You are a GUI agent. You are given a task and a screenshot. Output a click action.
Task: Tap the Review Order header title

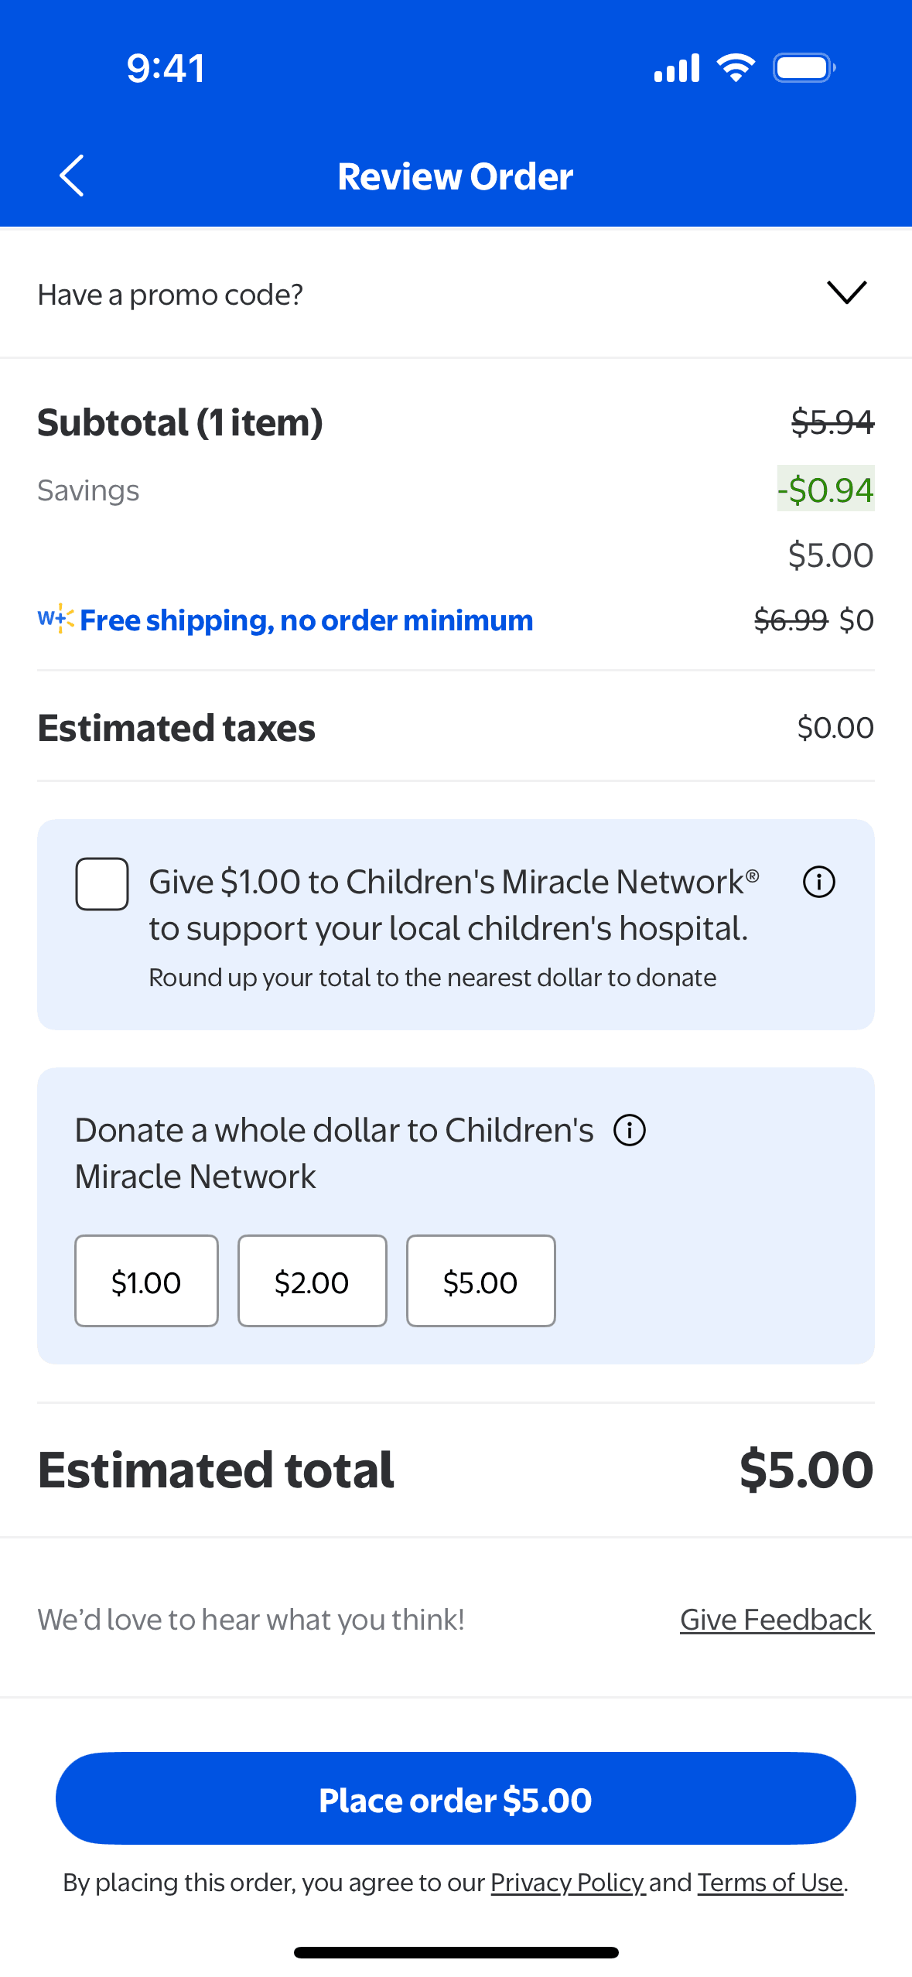[x=456, y=176]
